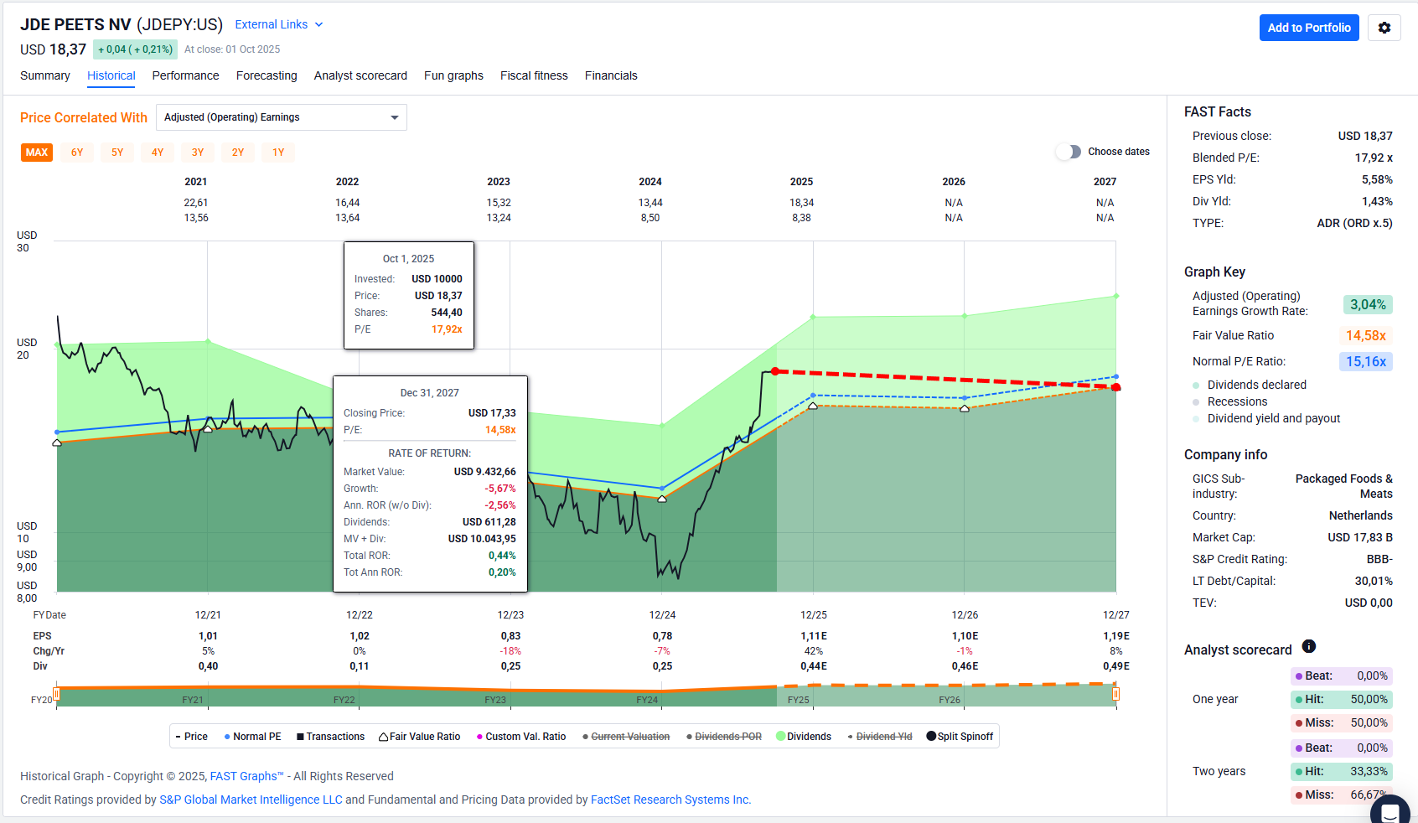
Task: Click the left handle of the timeline range slider
Action: (56, 694)
